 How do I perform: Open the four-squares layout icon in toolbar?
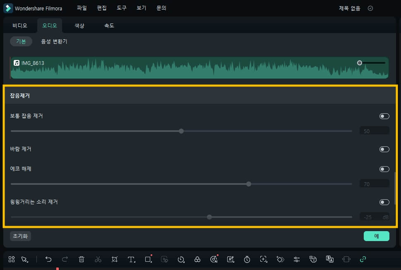click(12, 259)
